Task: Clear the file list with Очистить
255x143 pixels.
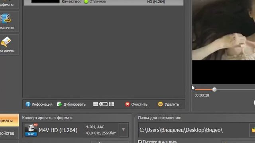Action: pos(136,104)
